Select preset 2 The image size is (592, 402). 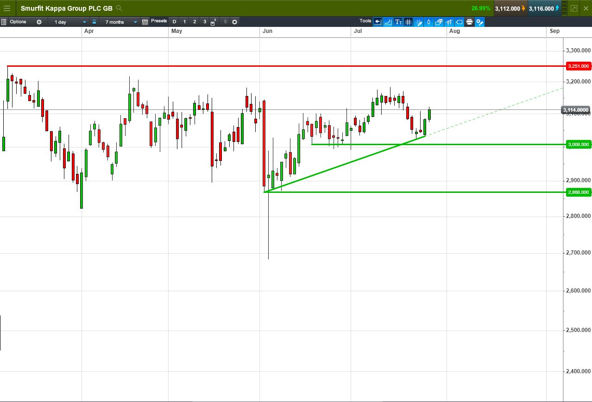(195, 22)
